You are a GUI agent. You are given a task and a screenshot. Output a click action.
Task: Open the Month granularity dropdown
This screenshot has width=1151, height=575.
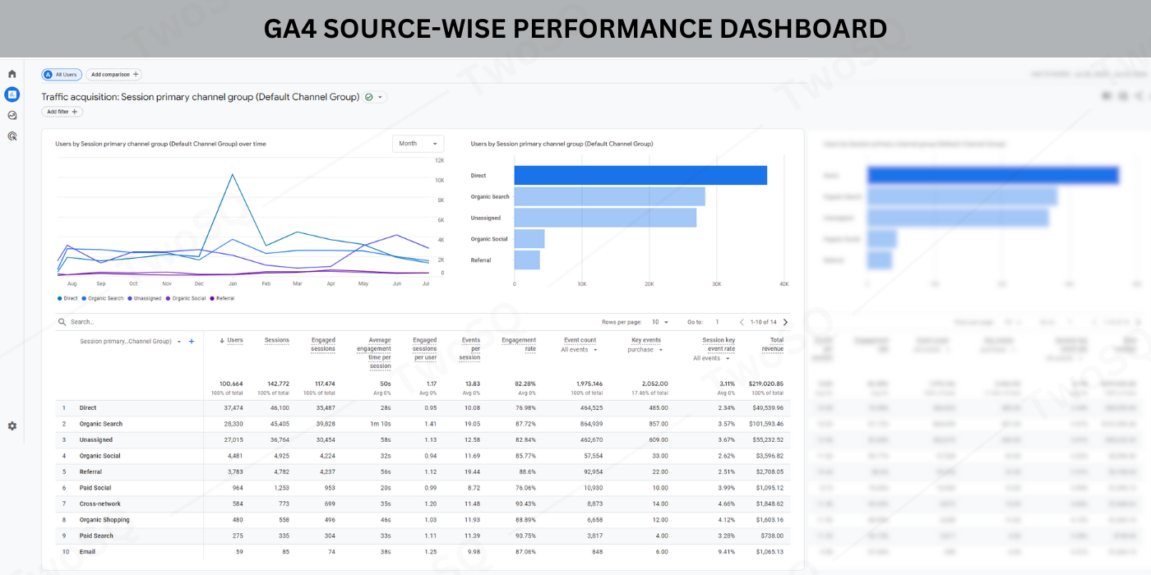[418, 144]
